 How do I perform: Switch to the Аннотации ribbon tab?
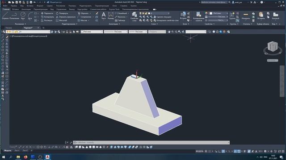pyautogui.click(x=26, y=9)
